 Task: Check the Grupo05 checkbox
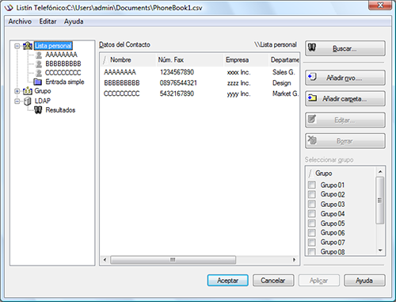click(x=312, y=224)
